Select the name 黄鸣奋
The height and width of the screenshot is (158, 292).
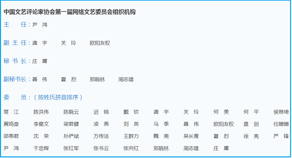pos(11,124)
